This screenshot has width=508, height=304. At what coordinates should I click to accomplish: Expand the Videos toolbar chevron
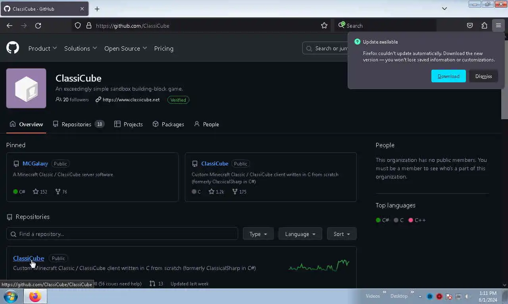(x=384, y=293)
